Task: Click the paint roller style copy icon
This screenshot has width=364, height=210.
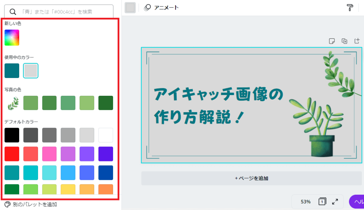Action: (350, 8)
